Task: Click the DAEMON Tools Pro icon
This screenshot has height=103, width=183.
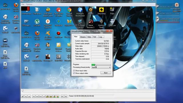Action: coord(48,24)
